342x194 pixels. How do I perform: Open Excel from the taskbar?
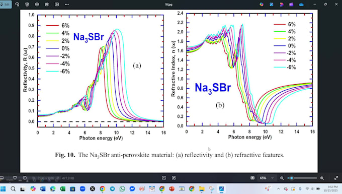coord(62,189)
